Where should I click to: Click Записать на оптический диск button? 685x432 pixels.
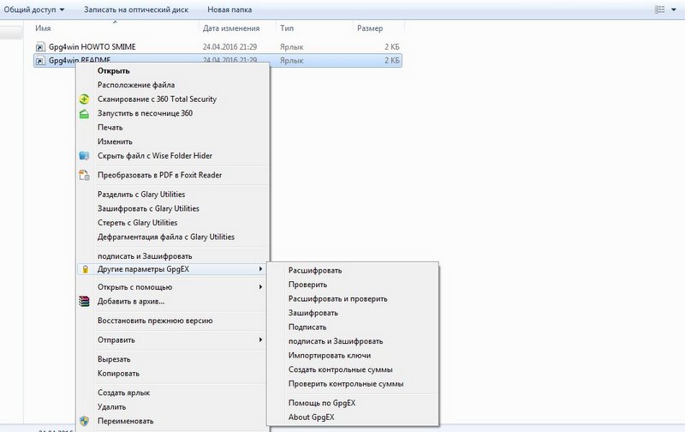pos(136,9)
